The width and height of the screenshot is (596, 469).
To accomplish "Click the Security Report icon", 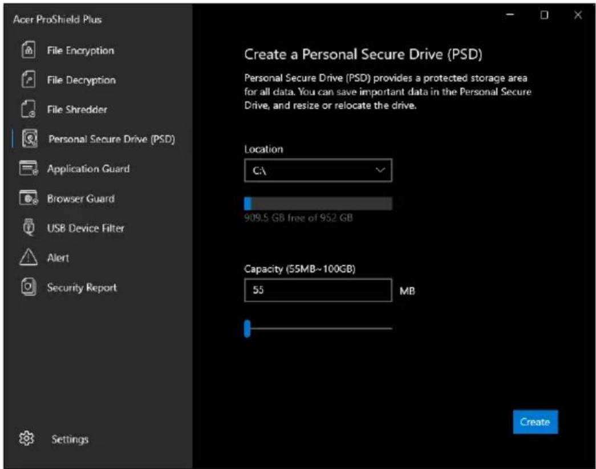I will coord(29,287).
